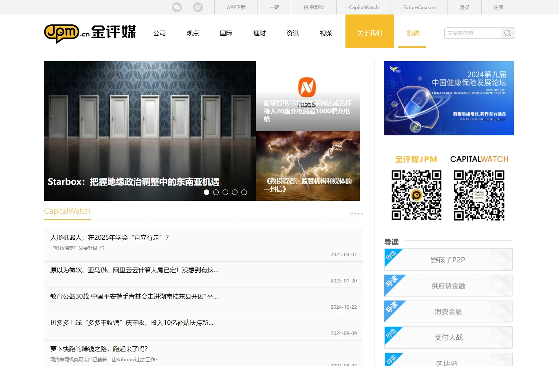Open 人形机器人 2025 article
Viewport: 559px width, 366px height.
tap(110, 237)
